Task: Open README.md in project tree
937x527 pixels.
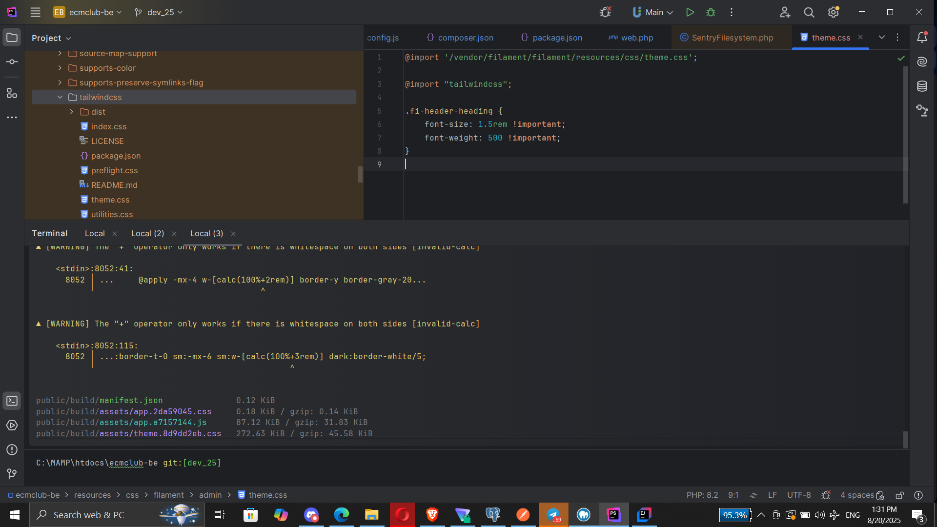Action: 114,185
